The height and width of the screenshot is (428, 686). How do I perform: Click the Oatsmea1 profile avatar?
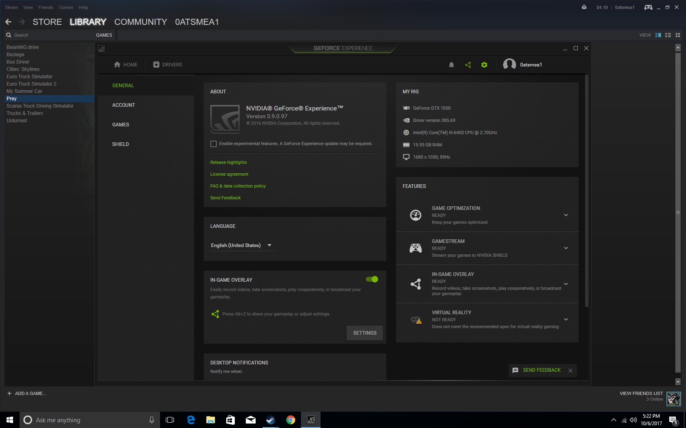(x=509, y=64)
